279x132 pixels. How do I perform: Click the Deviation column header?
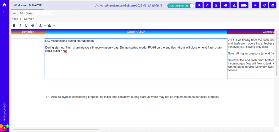tap(28, 32)
